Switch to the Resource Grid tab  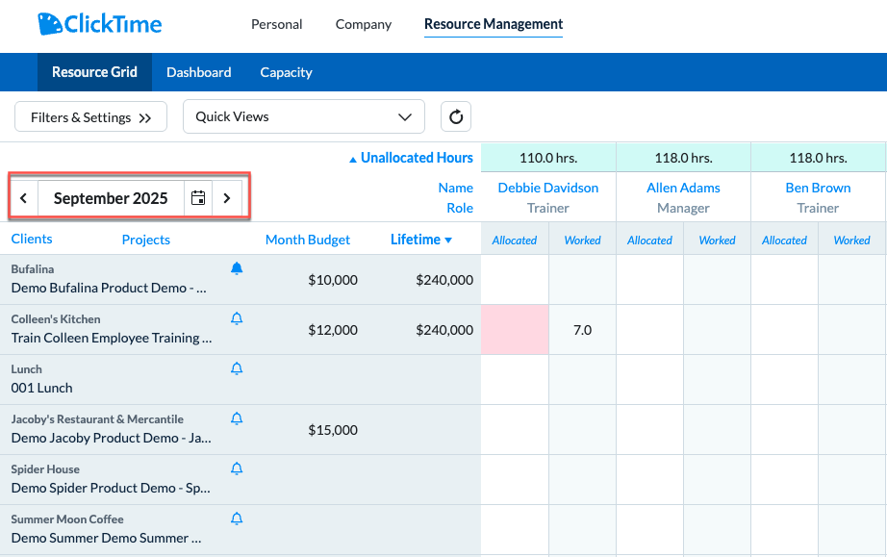(x=94, y=72)
